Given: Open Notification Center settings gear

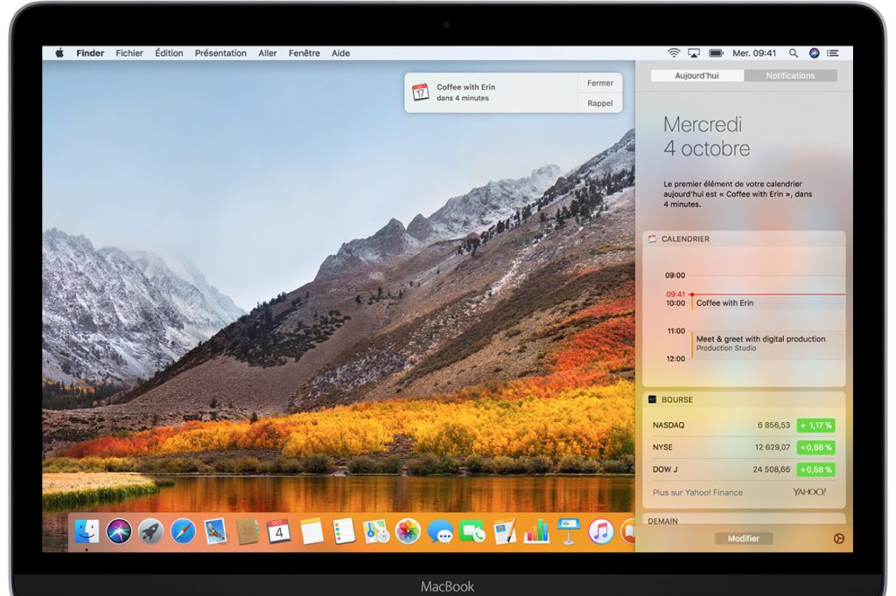Looking at the screenshot, I should pyautogui.click(x=838, y=538).
